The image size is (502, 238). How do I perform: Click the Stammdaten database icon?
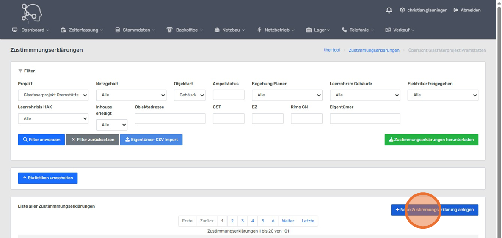pyautogui.click(x=118, y=30)
